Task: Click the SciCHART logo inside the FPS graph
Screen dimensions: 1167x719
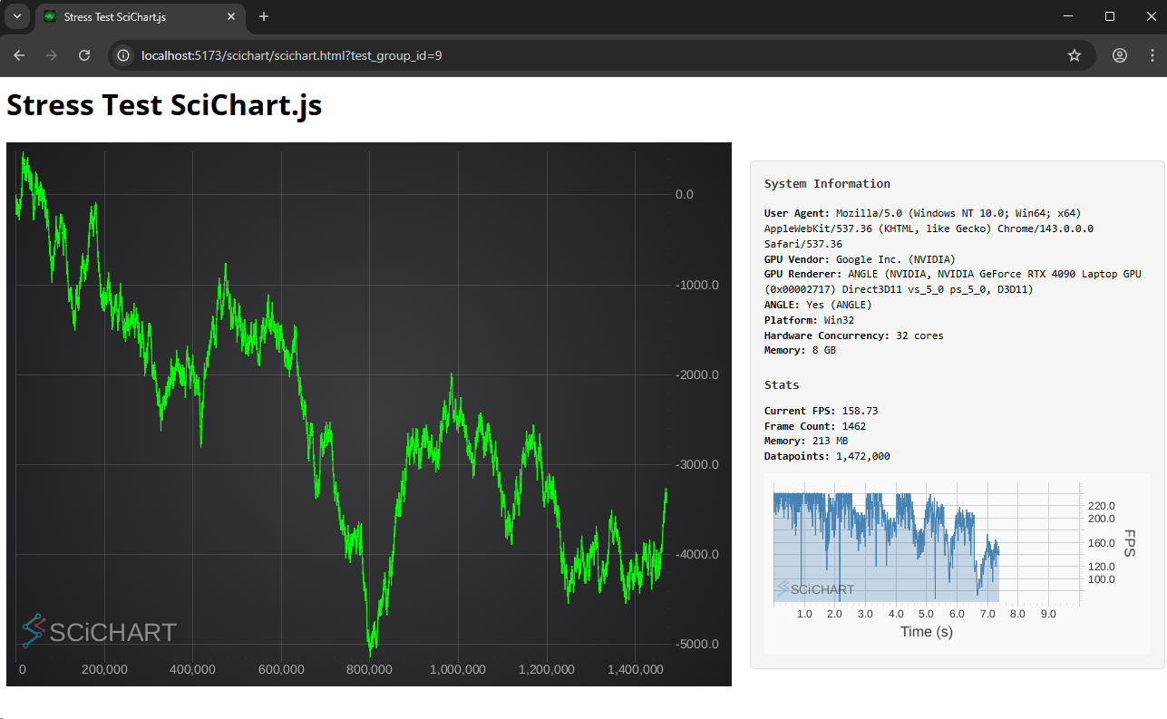Action: click(x=815, y=589)
